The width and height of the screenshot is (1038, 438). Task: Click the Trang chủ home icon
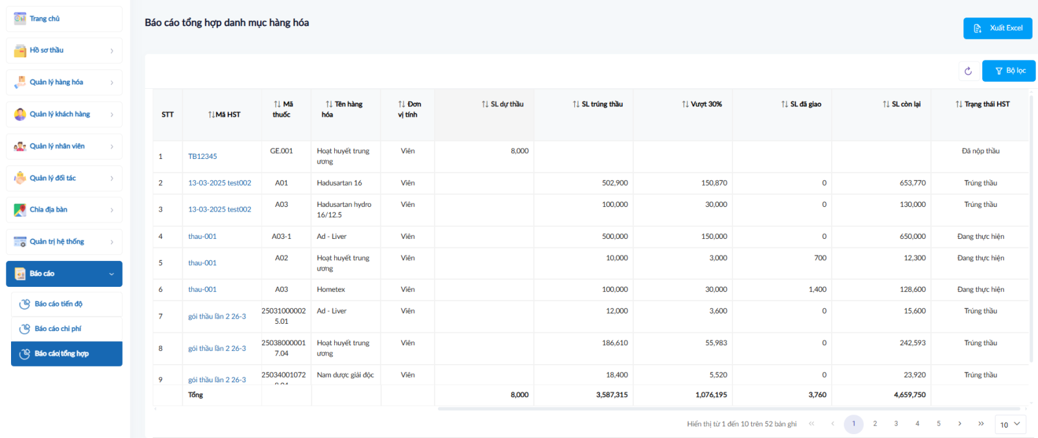coord(20,19)
